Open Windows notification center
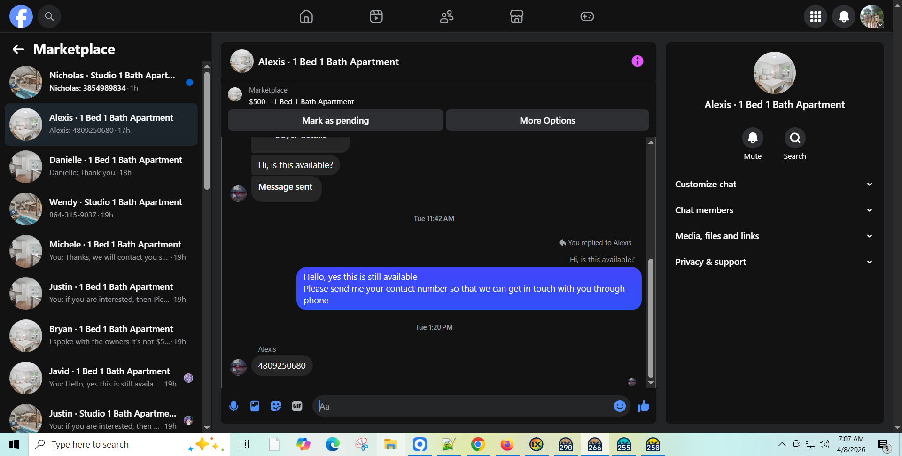The image size is (902, 456). [884, 445]
